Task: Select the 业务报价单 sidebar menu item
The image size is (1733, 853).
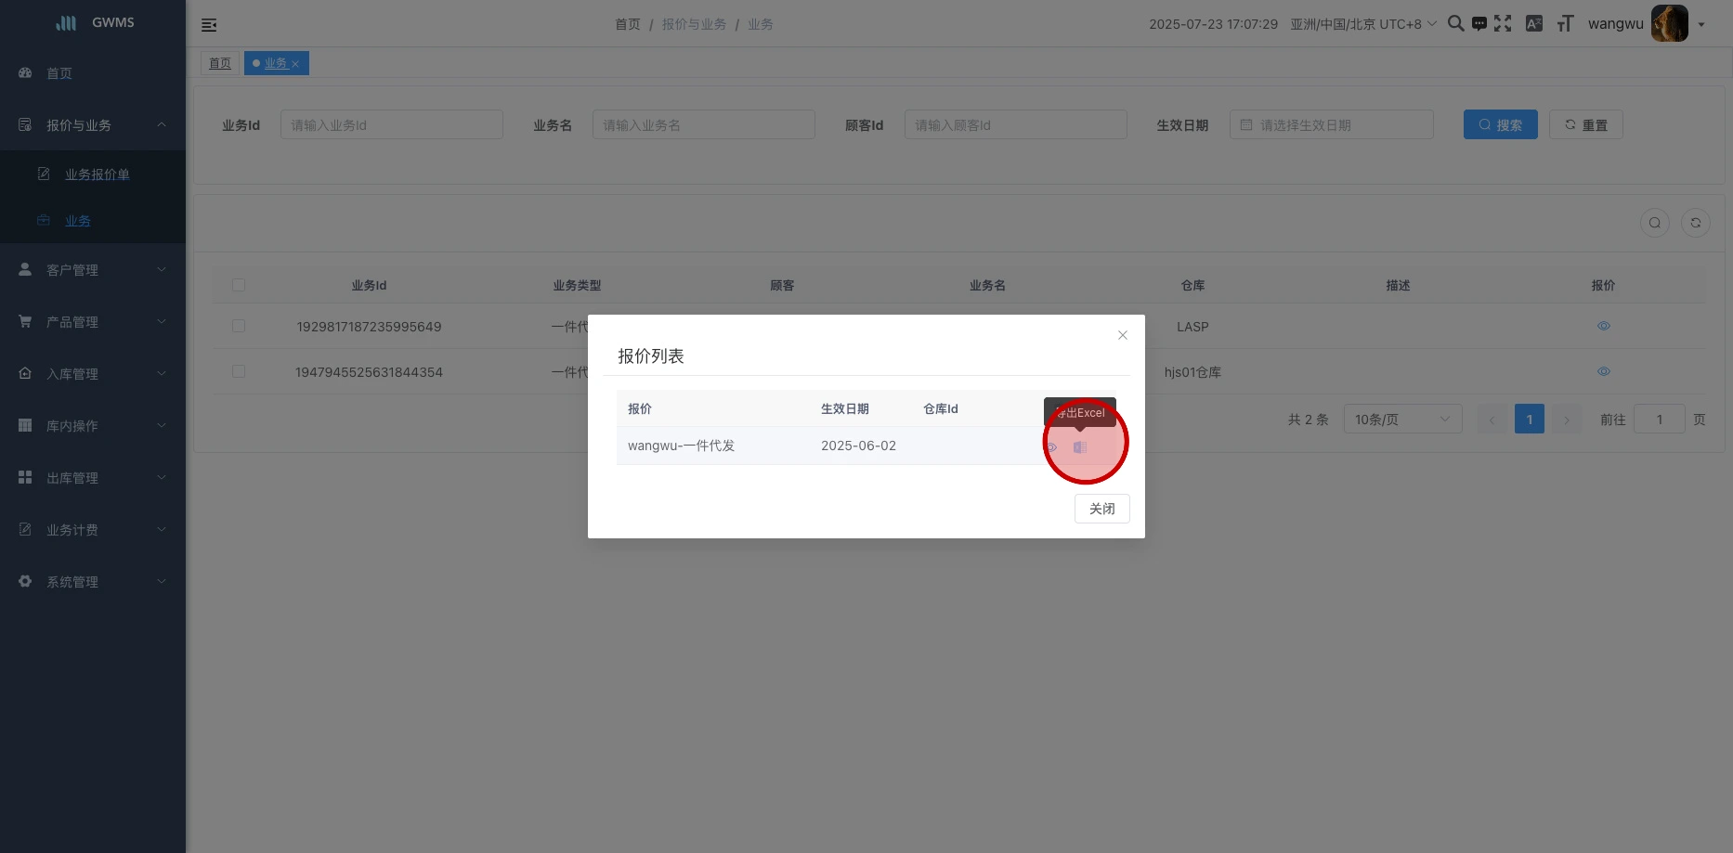Action: click(x=97, y=174)
